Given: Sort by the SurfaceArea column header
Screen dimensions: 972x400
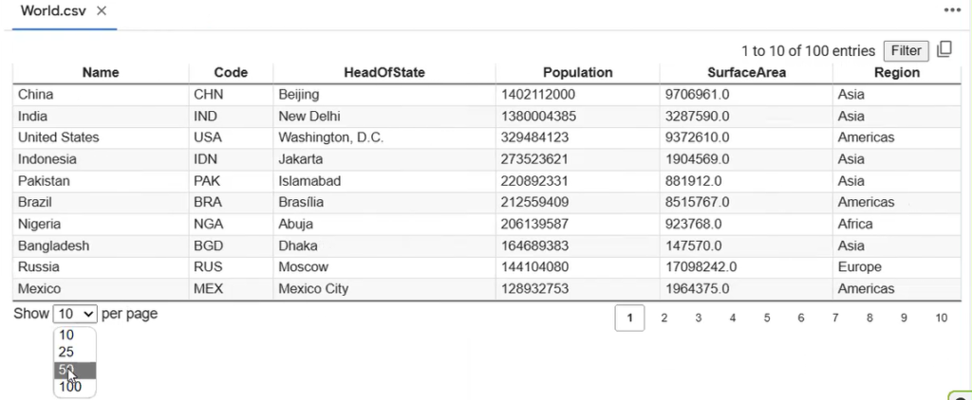Looking at the screenshot, I should (x=746, y=72).
